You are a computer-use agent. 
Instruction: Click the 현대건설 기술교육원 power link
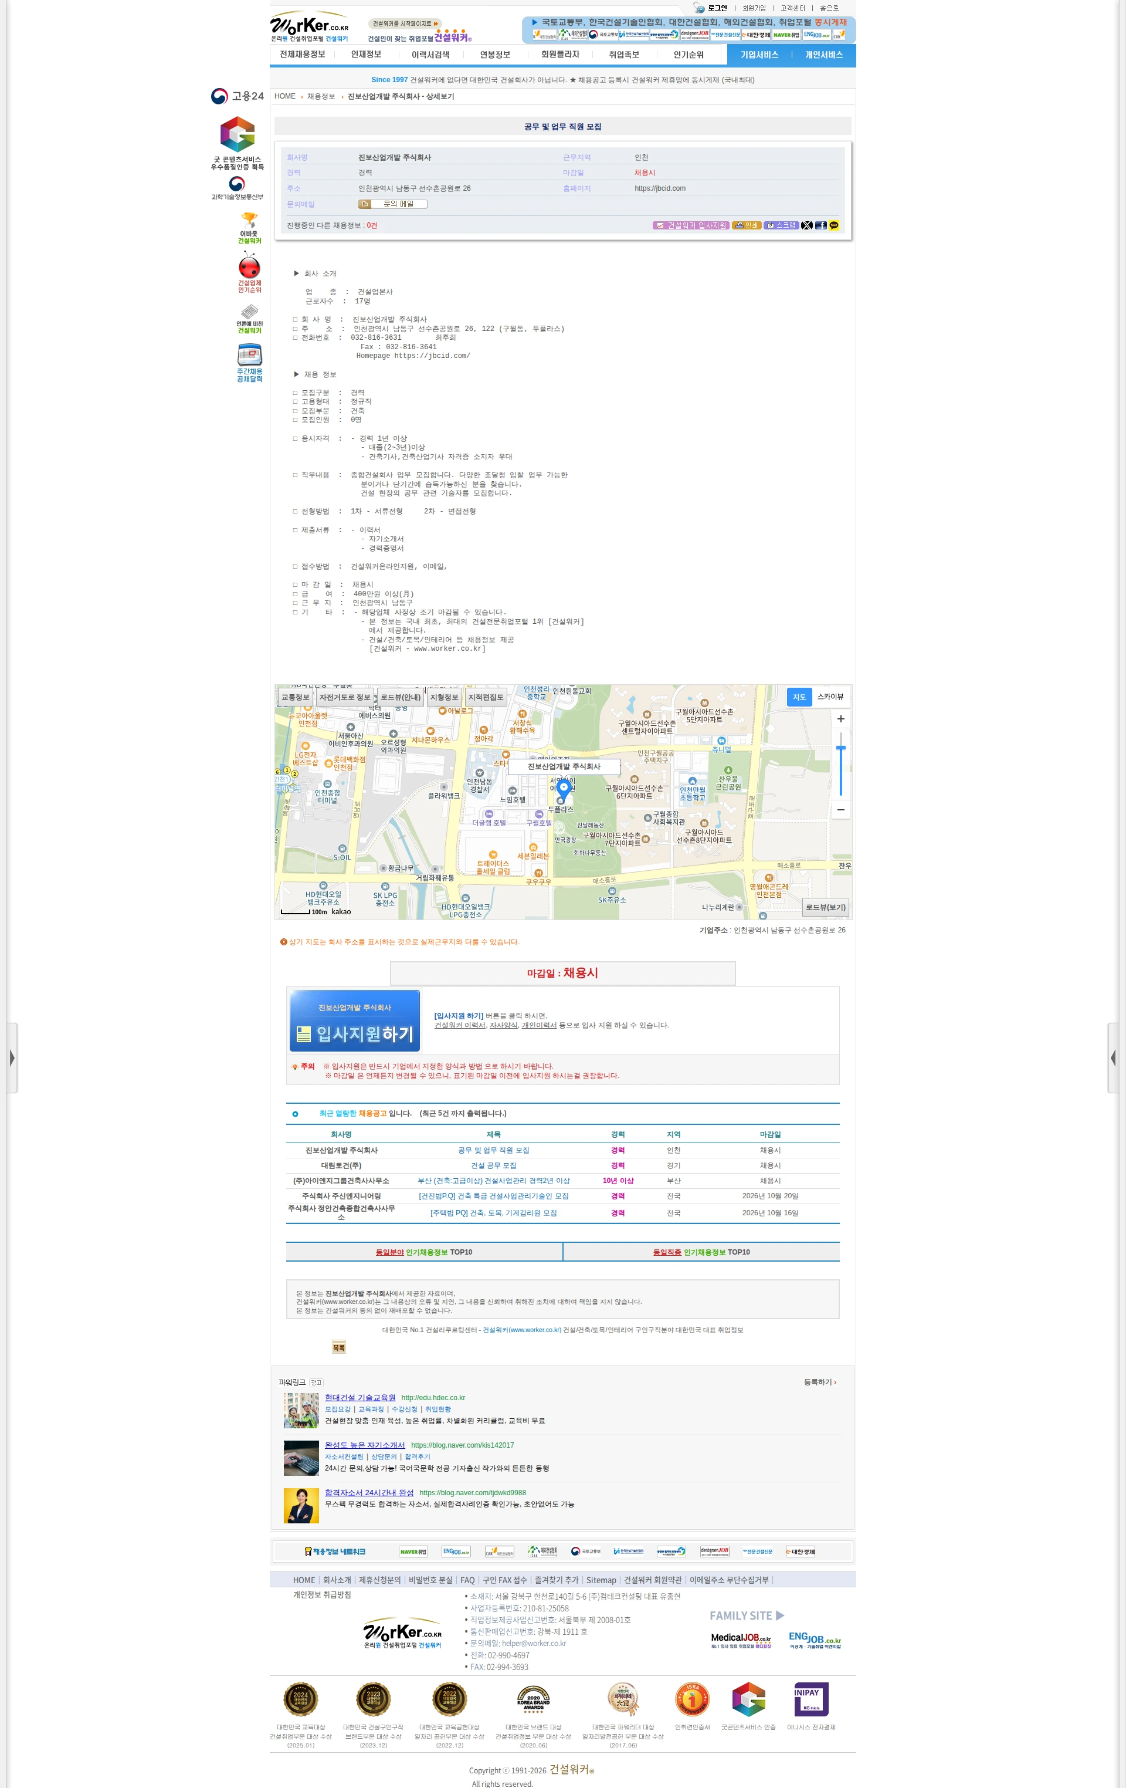tap(360, 1397)
